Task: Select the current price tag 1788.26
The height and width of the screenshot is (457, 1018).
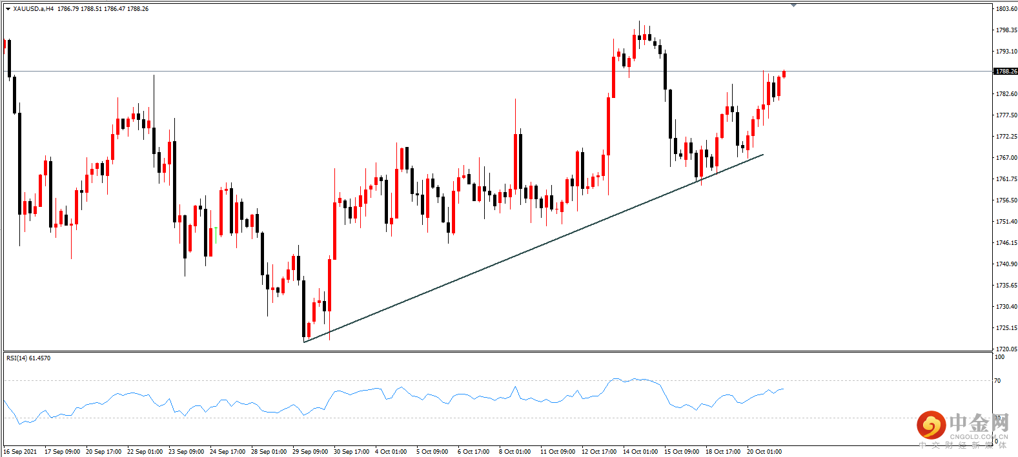Action: pos(1006,72)
